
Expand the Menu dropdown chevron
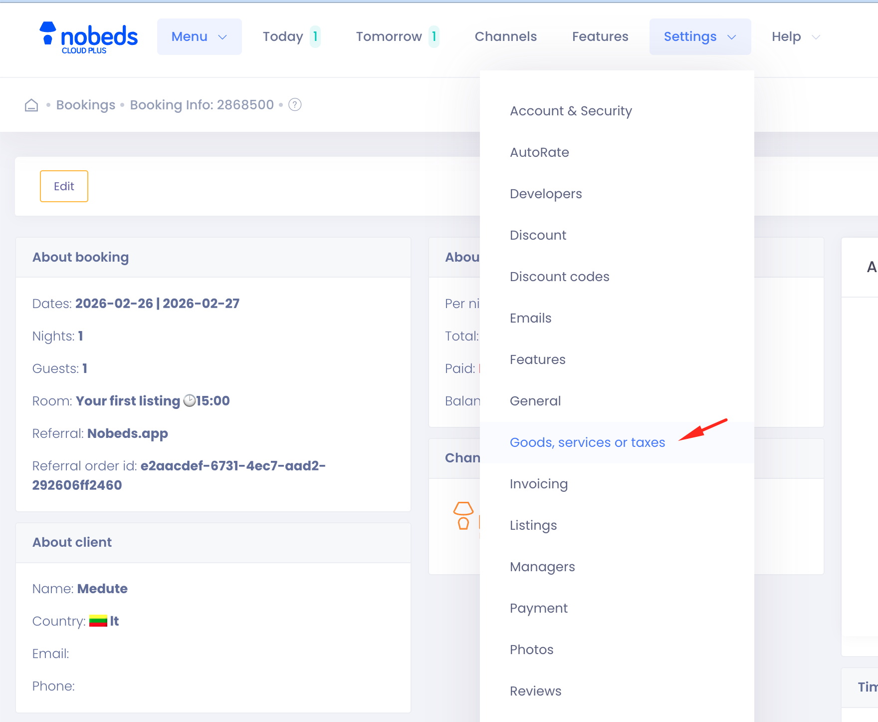pyautogui.click(x=223, y=36)
